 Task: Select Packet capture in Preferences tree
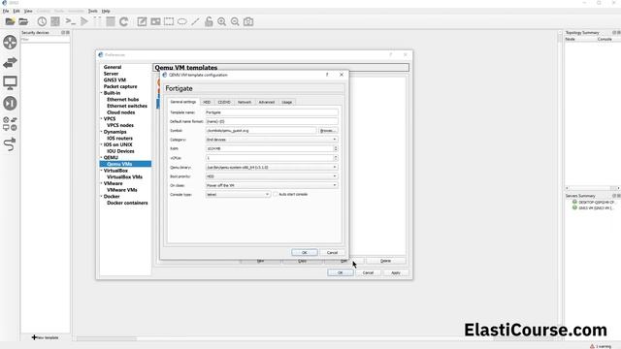click(120, 86)
